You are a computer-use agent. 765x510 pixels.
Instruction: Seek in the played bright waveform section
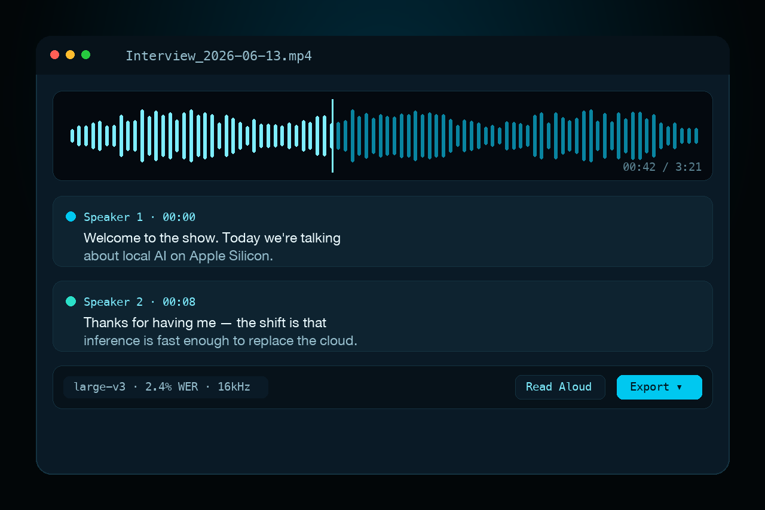(x=201, y=136)
